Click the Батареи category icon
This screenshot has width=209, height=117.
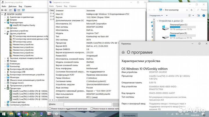point(8,20)
